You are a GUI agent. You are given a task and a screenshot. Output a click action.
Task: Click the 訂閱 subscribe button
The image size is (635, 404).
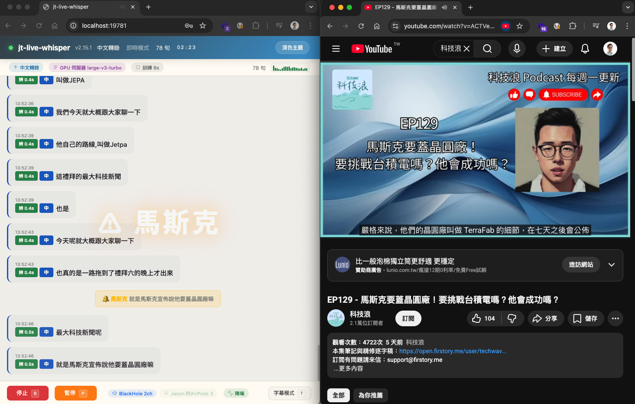(x=408, y=318)
